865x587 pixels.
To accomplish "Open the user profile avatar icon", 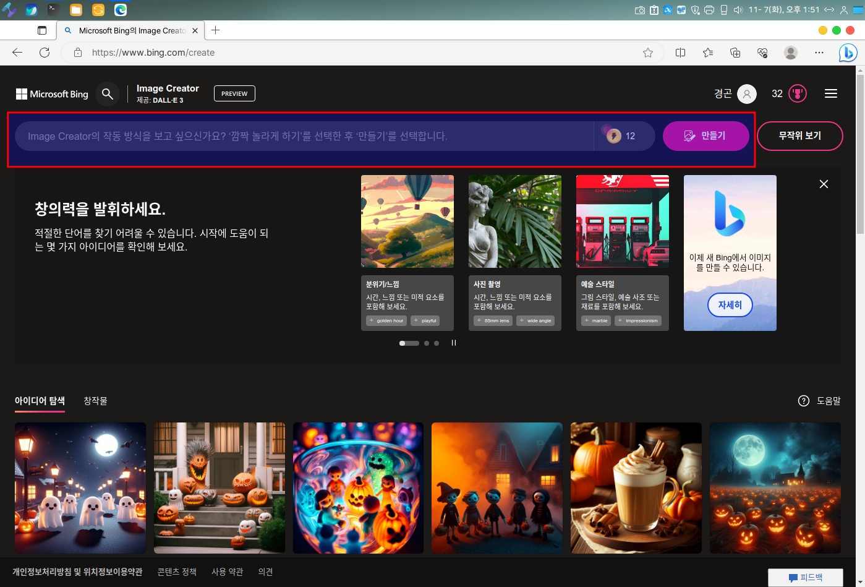I will click(x=747, y=93).
